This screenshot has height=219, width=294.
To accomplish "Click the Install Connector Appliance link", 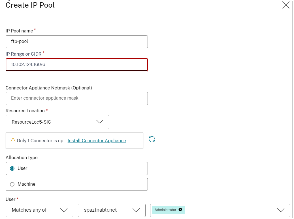I will [x=97, y=141].
